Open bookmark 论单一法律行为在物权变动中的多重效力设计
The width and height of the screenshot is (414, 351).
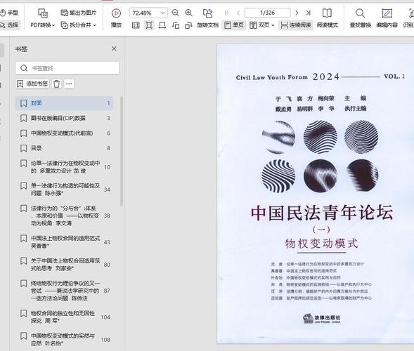(64, 167)
